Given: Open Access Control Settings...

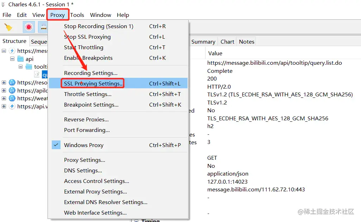Looking at the screenshot, I should coord(118,181).
